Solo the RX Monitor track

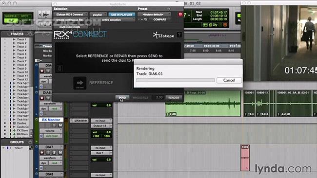(x=54, y=125)
